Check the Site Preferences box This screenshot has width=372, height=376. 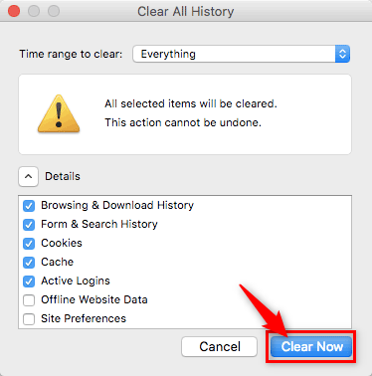tap(29, 319)
